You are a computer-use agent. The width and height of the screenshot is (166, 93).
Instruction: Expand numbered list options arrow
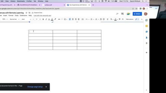click(99, 19)
